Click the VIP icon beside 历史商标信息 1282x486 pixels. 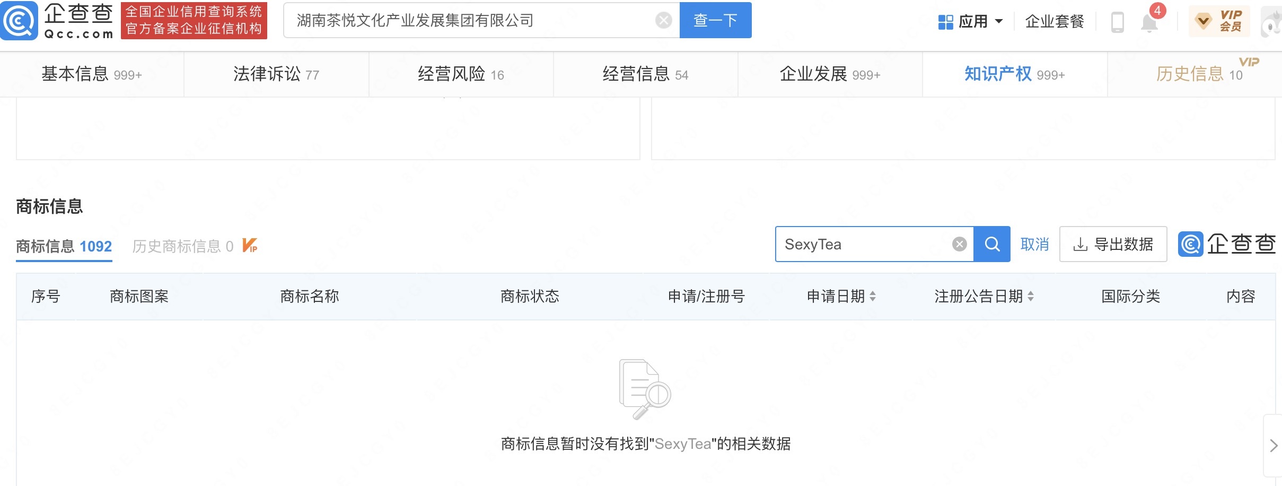coord(250,245)
